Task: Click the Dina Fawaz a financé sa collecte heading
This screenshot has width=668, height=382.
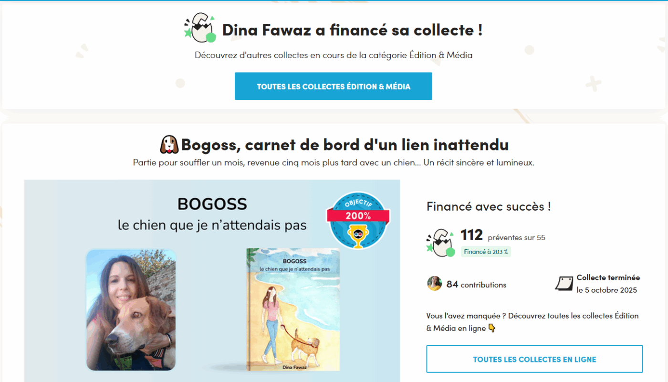Action: click(352, 30)
